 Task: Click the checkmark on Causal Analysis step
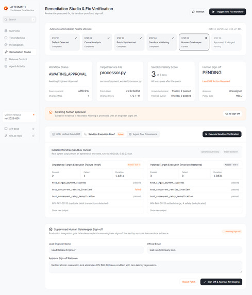point(108,38)
